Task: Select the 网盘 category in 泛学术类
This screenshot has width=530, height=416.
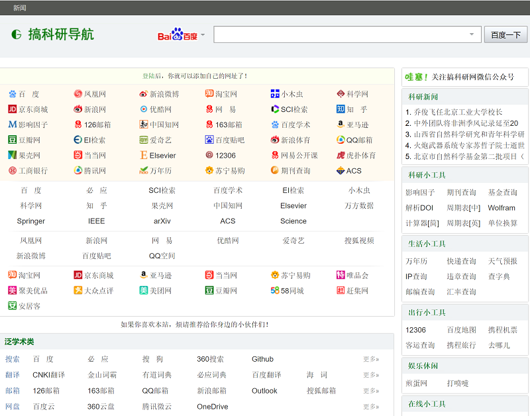Action: tap(12, 407)
